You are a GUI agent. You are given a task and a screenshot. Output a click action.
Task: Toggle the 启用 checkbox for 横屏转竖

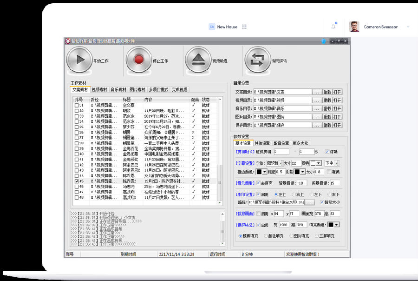coord(258,225)
